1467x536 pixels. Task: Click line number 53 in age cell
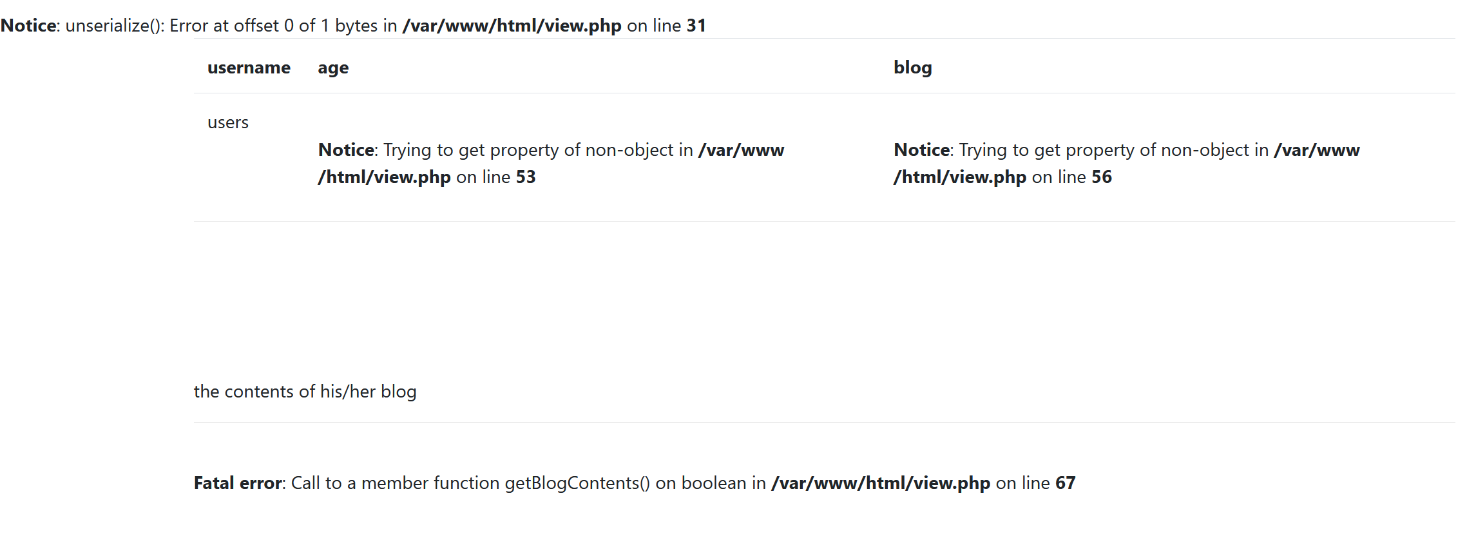tap(526, 177)
